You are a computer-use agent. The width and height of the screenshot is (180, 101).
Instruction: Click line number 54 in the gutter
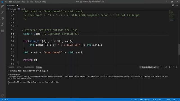click(x=12, y=41)
